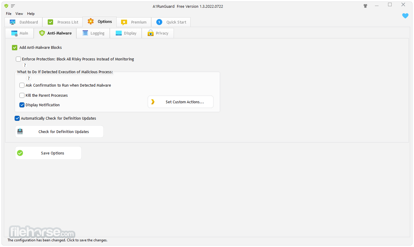Toggle Automatically Check for Definition Updates

17,118
